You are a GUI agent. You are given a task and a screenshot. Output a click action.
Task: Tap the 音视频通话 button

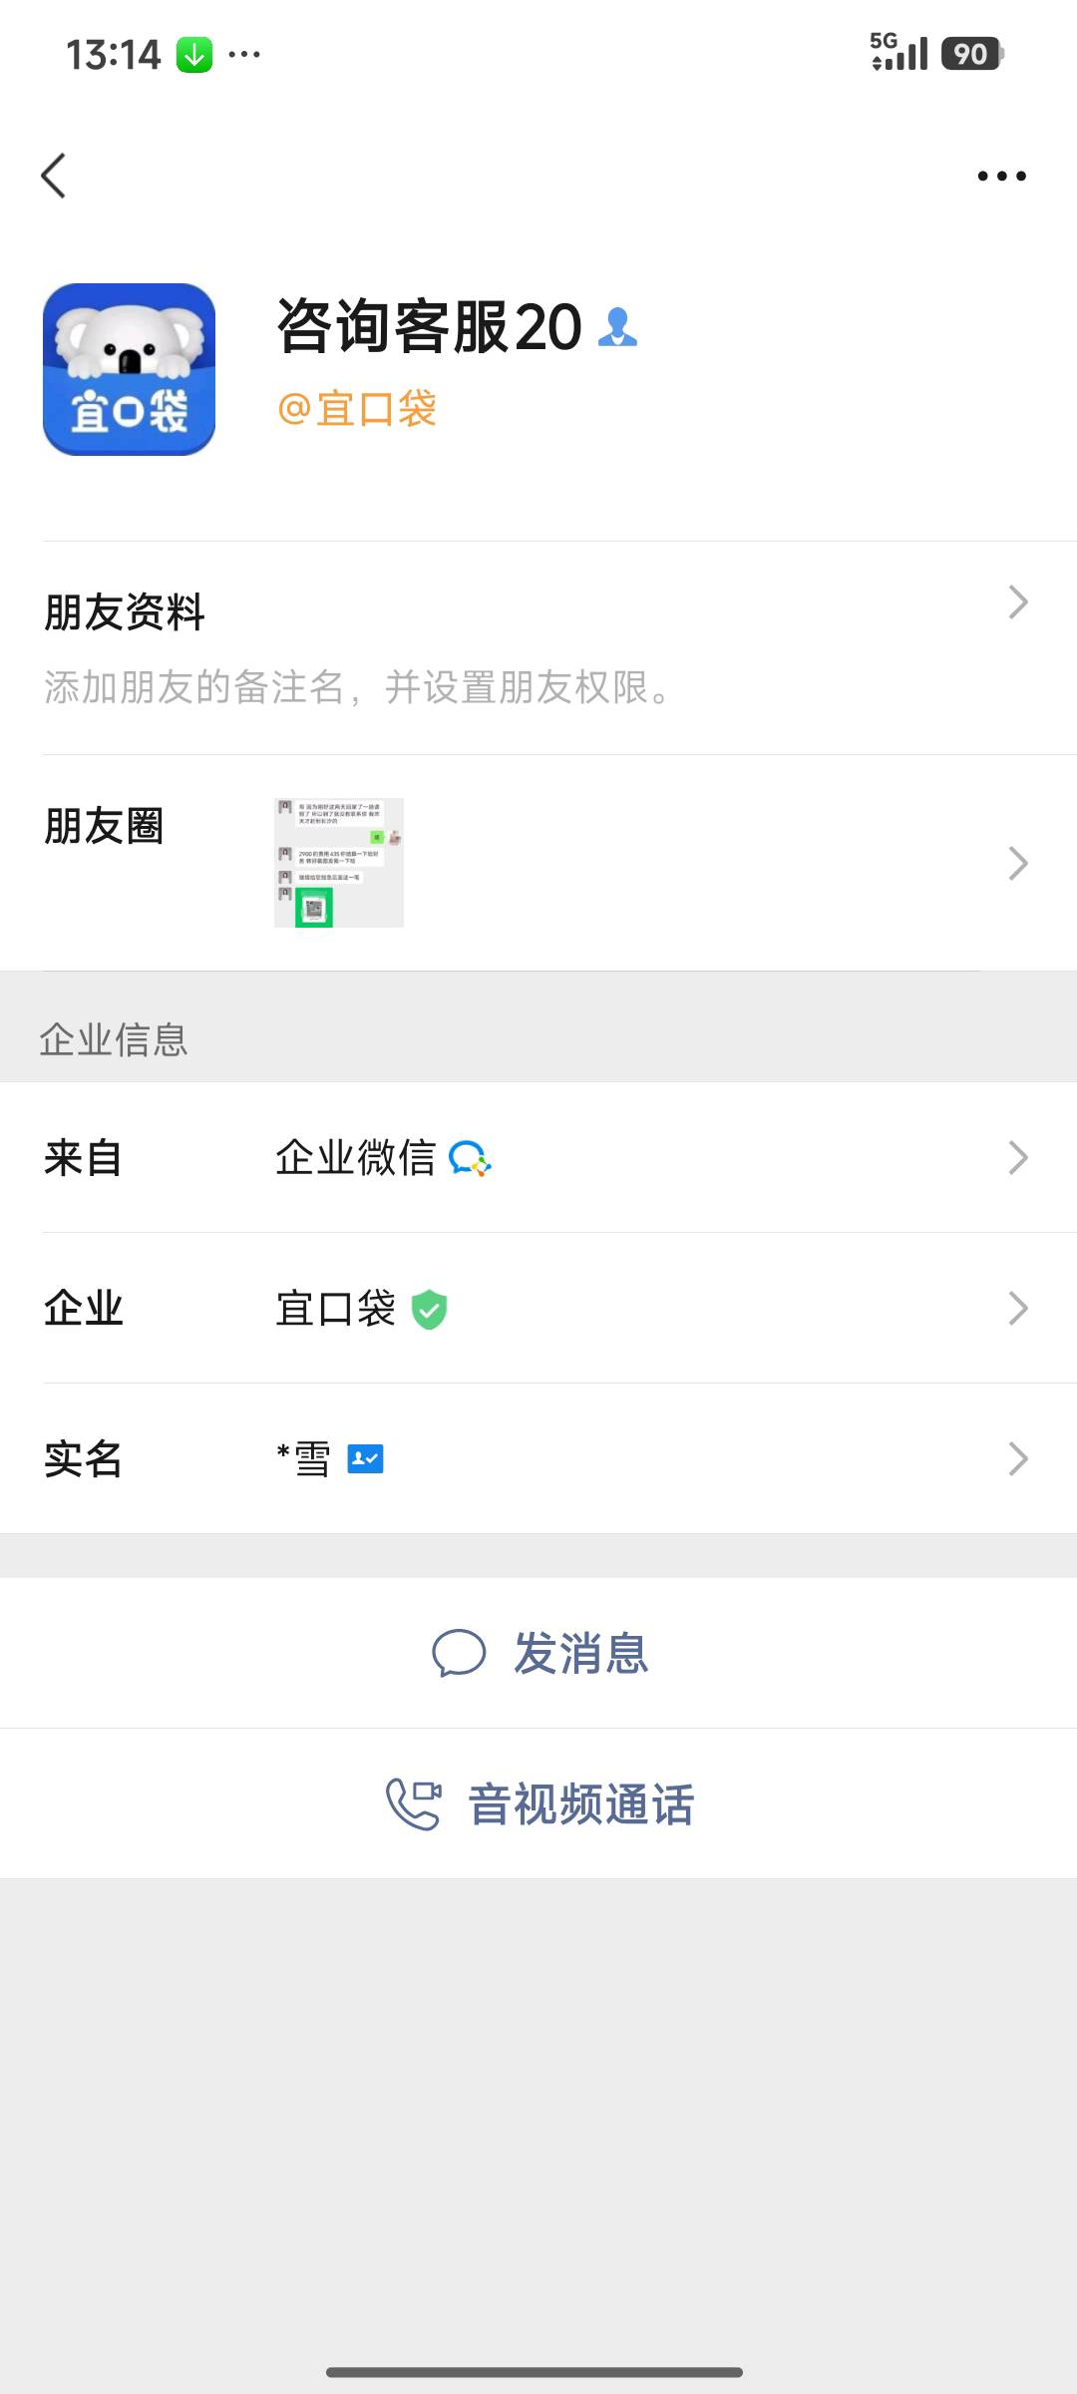(x=538, y=1804)
